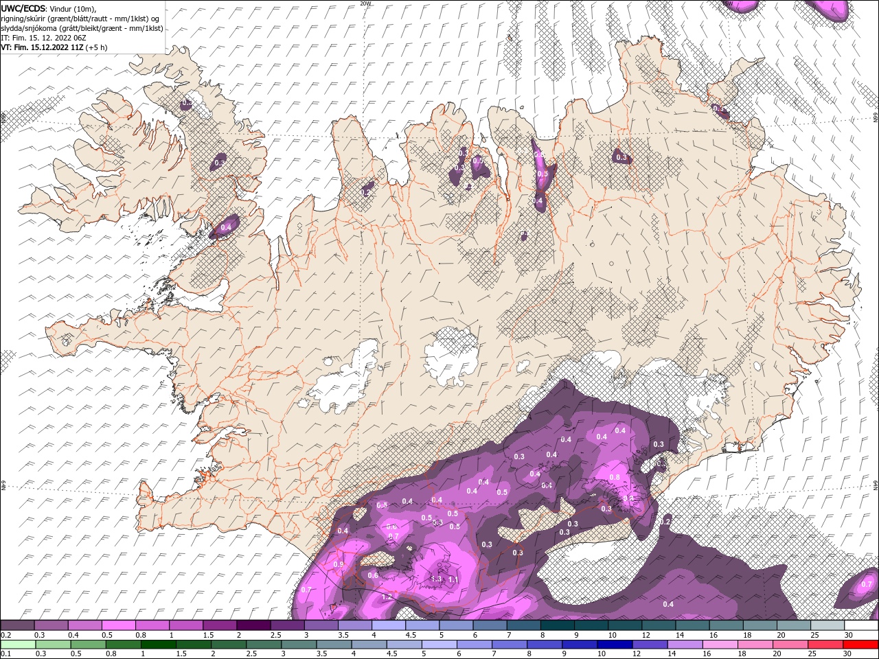Click the 30 label beneath the white swatch
The image size is (879, 659).
(x=848, y=635)
